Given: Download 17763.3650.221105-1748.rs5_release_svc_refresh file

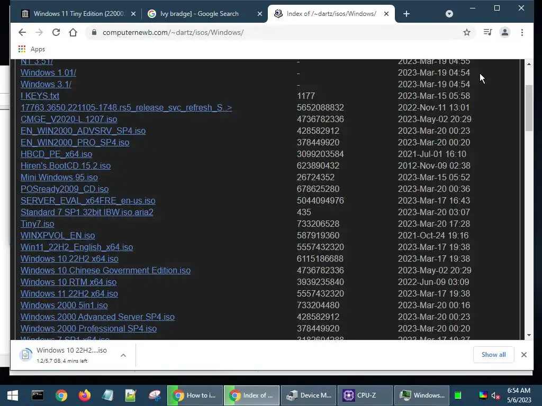Looking at the screenshot, I should 126,108.
